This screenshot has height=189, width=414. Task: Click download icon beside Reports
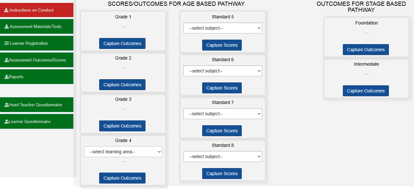point(6,77)
